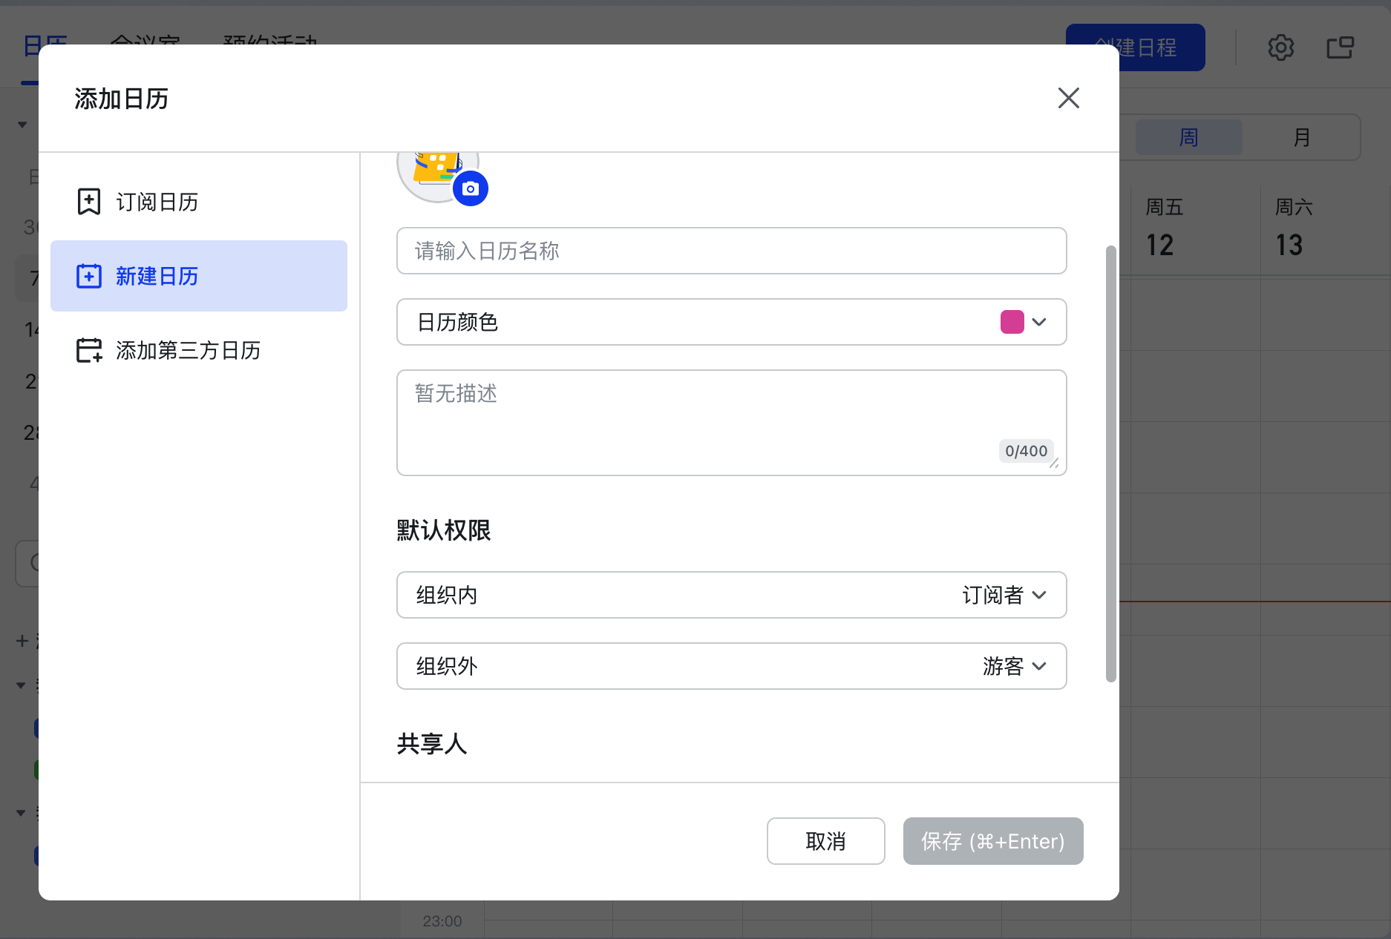This screenshot has height=939, width=1391.
Task: Close the 添加日历 dialog
Action: pyautogui.click(x=1068, y=98)
